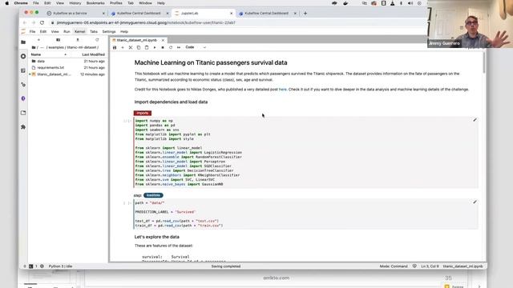Create a new folder in file browser
The height and width of the screenshot is (288, 513).
(58, 40)
